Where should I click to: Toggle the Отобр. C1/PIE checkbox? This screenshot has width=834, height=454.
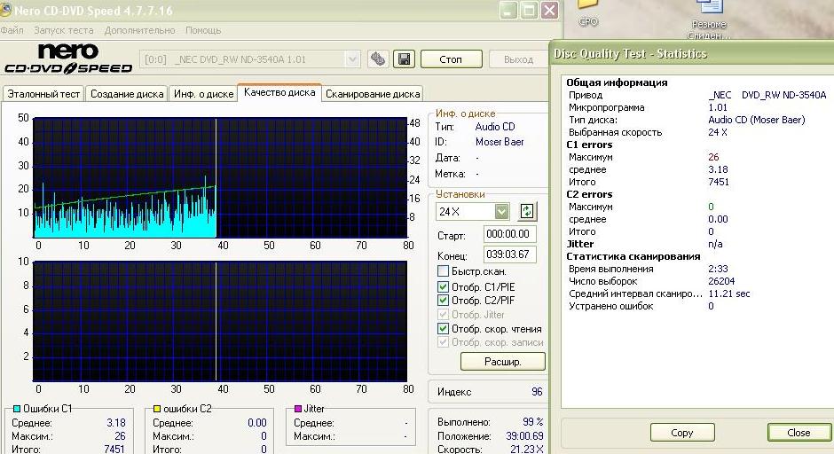[444, 287]
